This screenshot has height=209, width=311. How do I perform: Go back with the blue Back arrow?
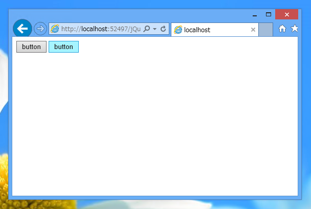(x=23, y=29)
